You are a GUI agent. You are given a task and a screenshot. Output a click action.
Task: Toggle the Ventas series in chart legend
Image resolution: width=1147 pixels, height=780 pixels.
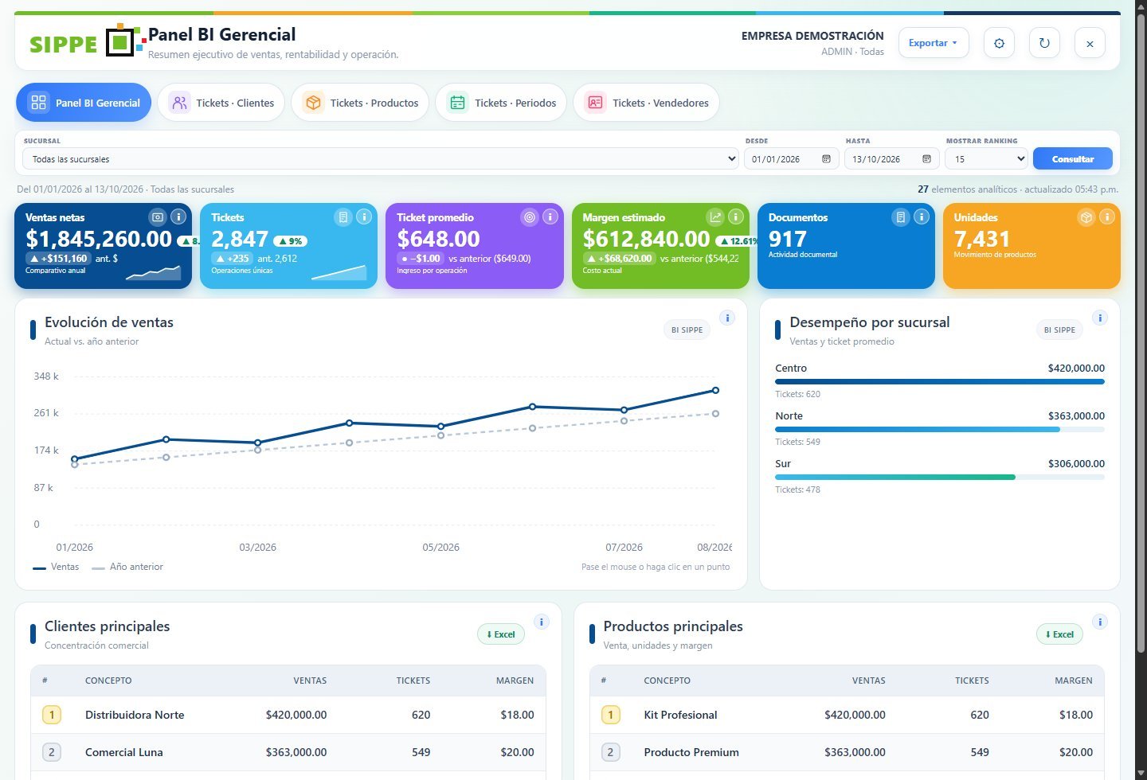56,567
